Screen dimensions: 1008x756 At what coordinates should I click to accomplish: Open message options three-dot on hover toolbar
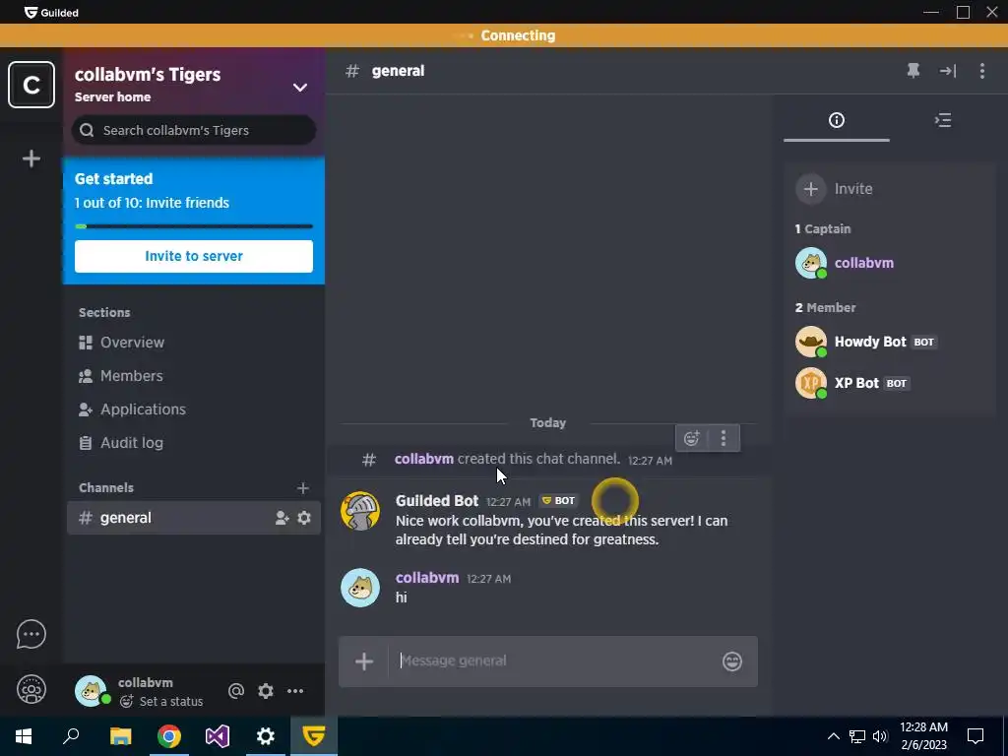point(724,438)
